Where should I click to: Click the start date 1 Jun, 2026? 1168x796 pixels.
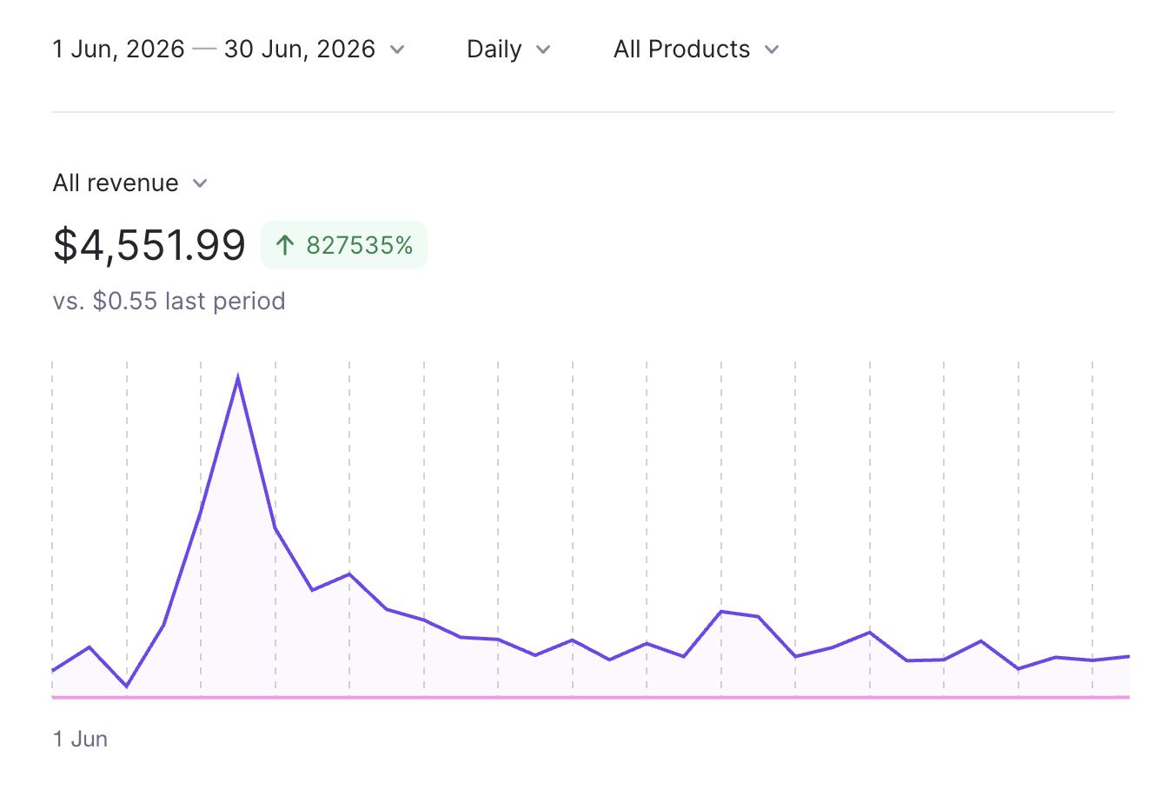(x=118, y=49)
